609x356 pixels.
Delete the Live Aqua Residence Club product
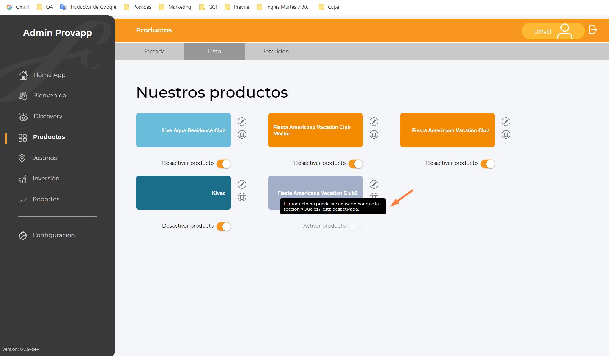tap(242, 134)
